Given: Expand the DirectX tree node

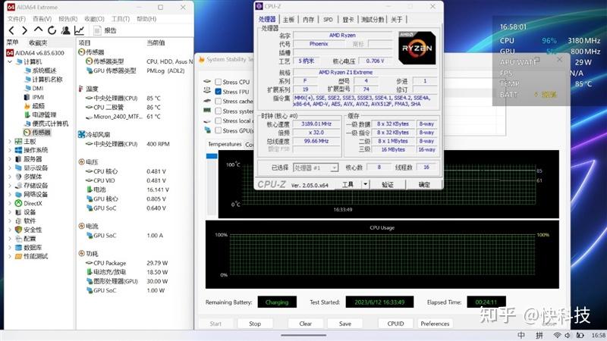Looking at the screenshot, I should 10,203.
